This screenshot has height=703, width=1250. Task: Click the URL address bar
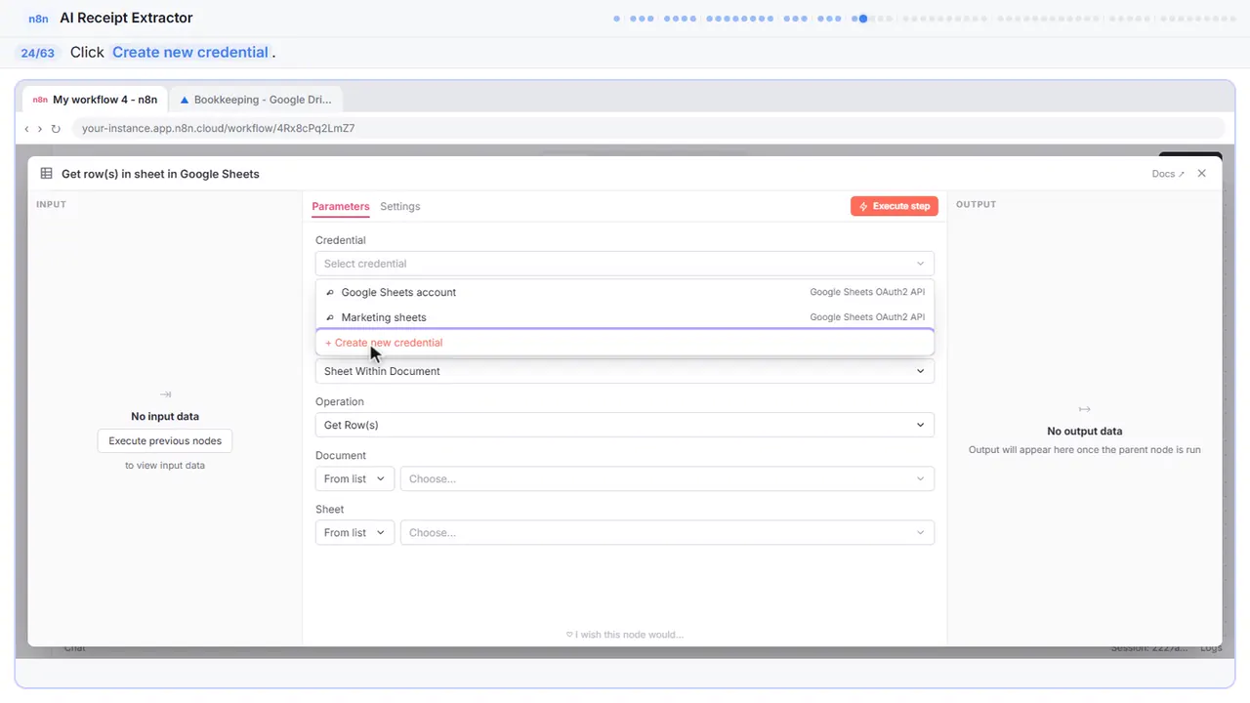click(647, 128)
